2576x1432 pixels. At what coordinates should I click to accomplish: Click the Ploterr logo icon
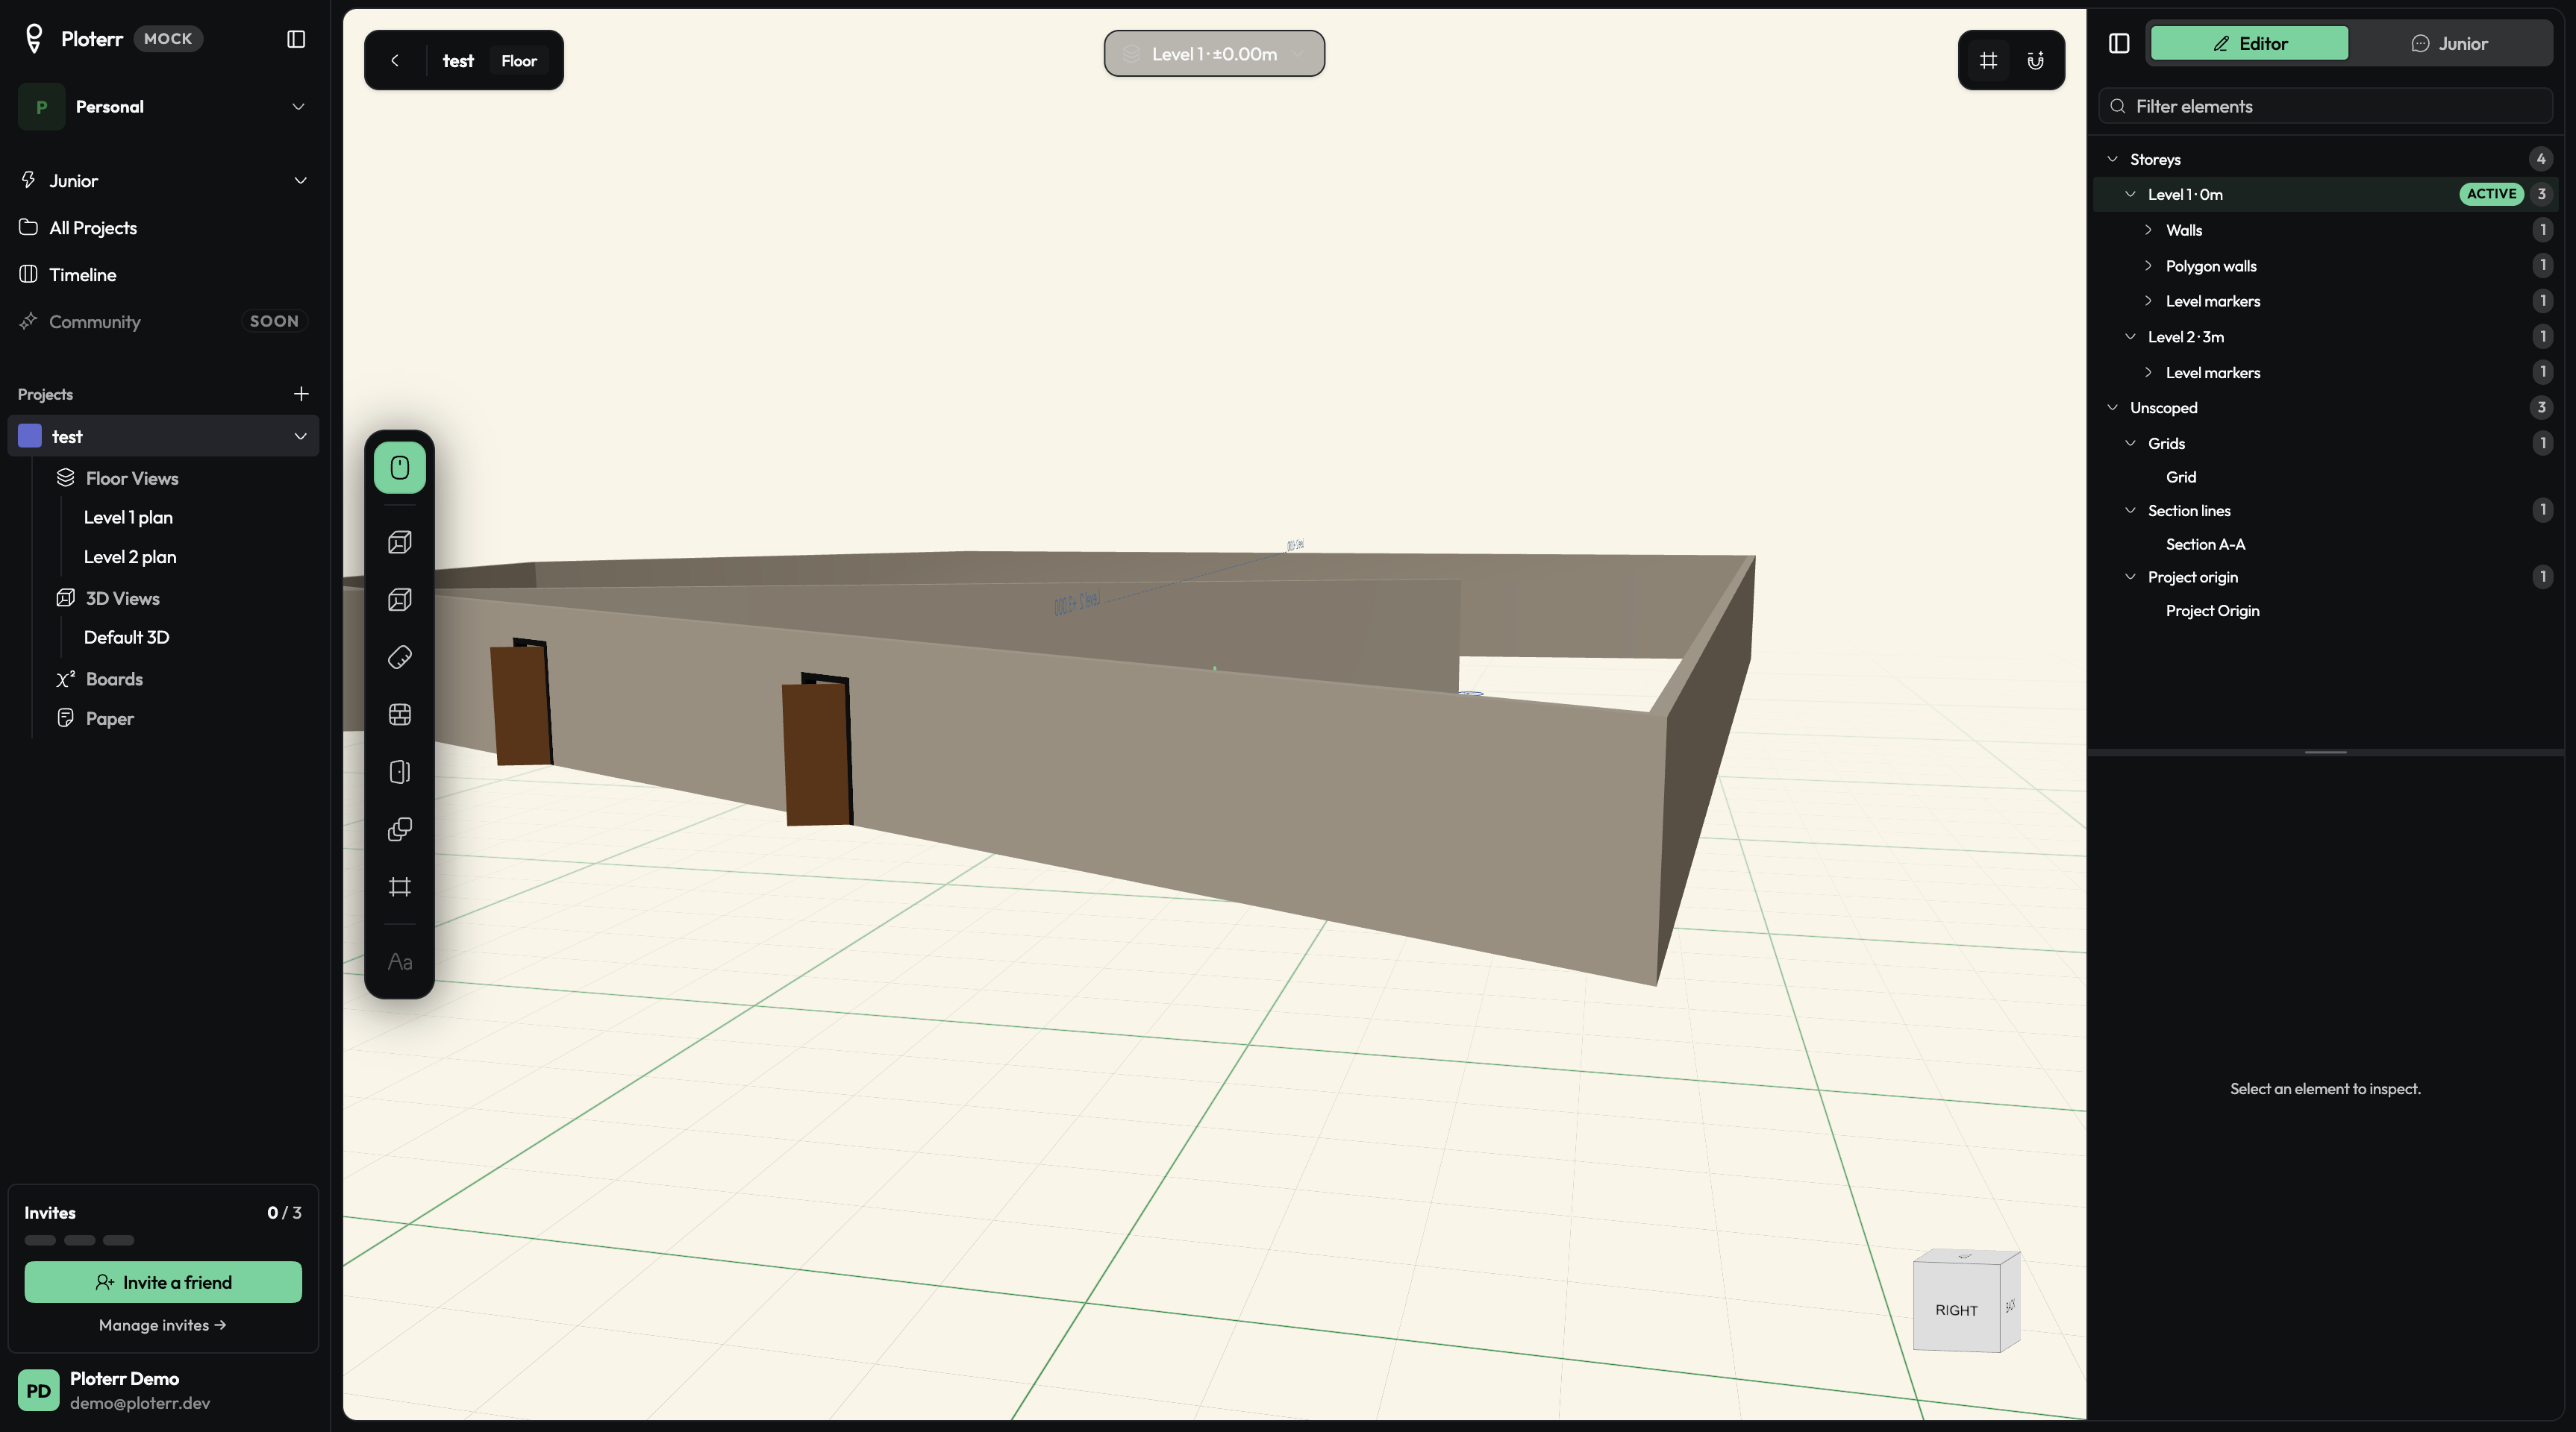point(34,39)
